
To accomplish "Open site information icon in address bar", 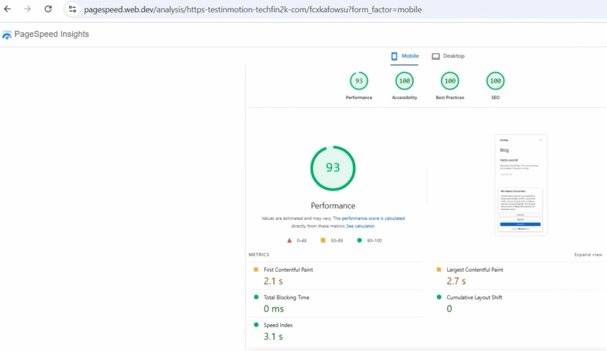I will 72,9.
